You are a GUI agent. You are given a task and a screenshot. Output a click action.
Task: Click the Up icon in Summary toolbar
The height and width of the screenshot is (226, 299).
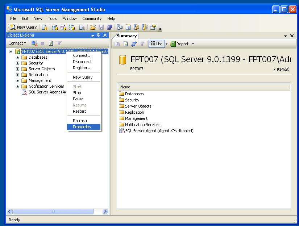coord(117,44)
